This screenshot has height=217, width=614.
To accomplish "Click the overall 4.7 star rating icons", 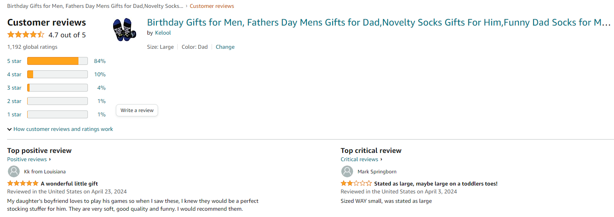I will pyautogui.click(x=26, y=35).
